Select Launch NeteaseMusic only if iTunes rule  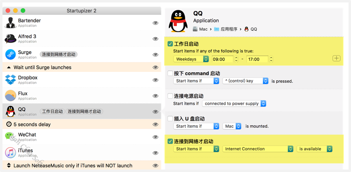[82, 165]
